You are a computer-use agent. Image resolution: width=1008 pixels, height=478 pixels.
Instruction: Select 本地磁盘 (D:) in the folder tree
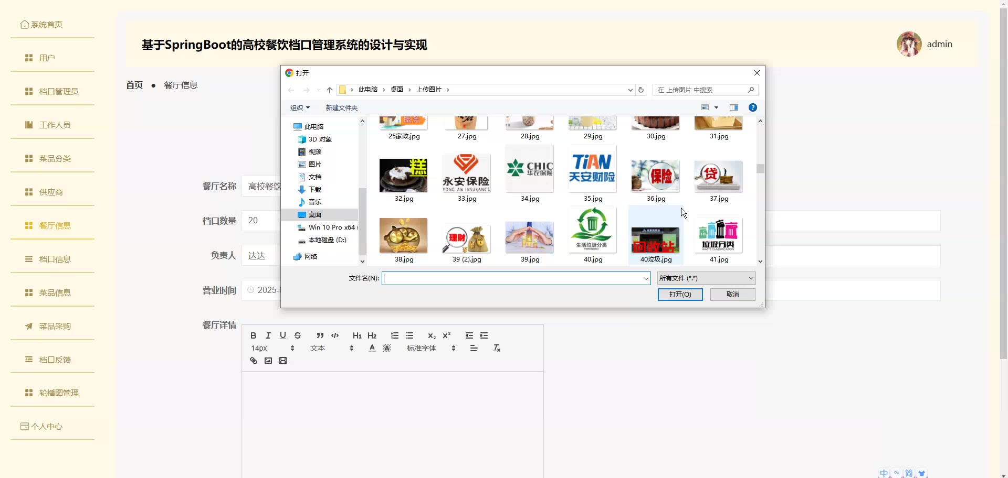[x=327, y=240]
